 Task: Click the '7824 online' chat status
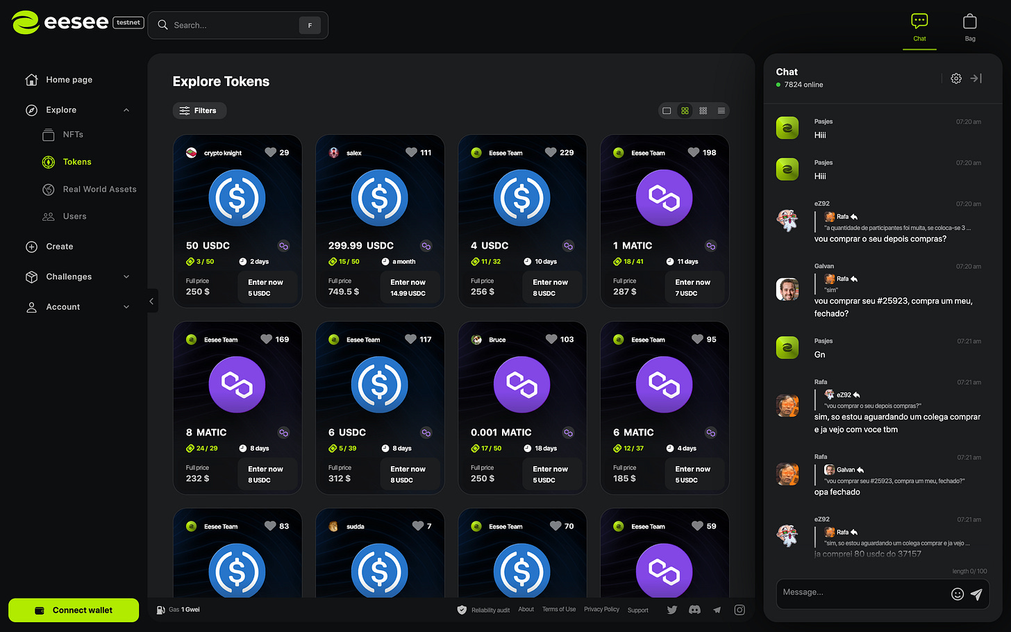pos(799,85)
